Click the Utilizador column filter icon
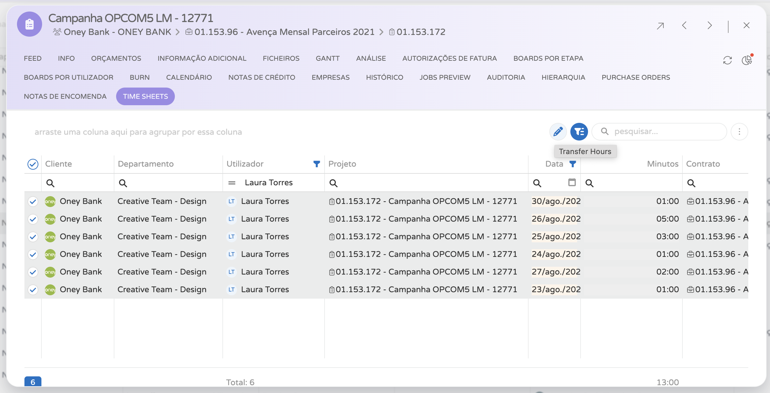Screen dimensions: 770x393 click(x=316, y=164)
